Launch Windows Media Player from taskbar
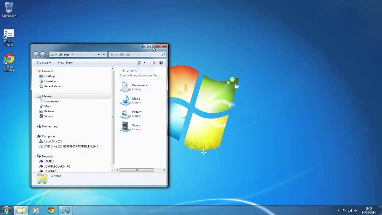 pos(35,210)
